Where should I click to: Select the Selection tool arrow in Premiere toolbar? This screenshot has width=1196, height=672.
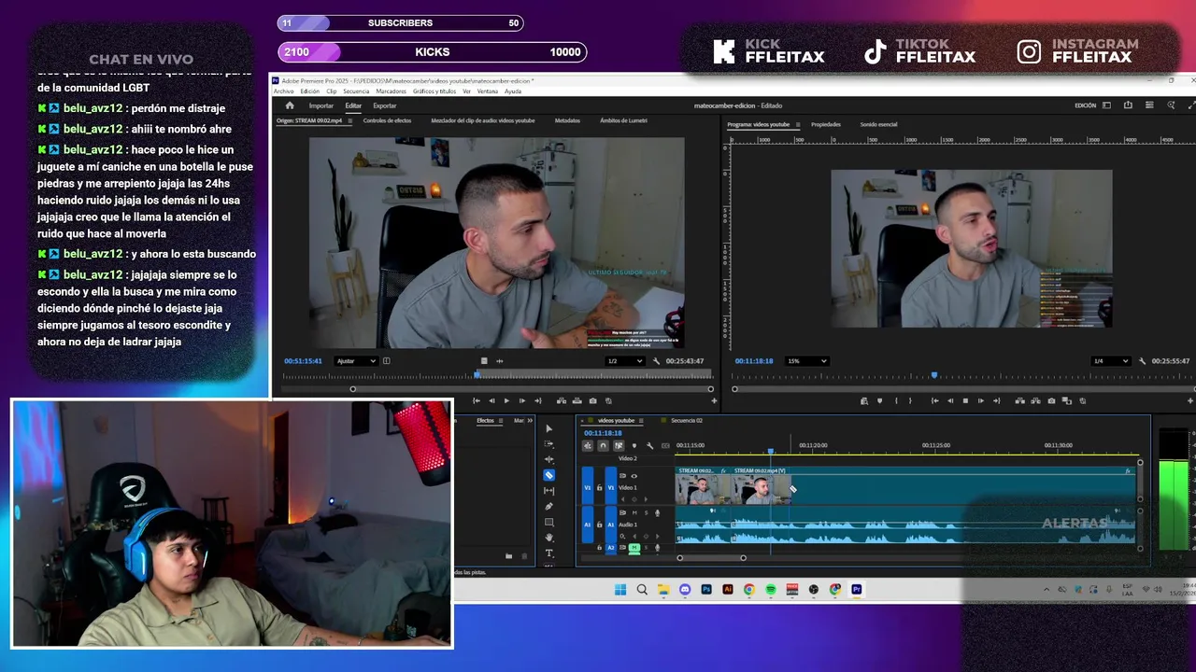pyautogui.click(x=548, y=428)
